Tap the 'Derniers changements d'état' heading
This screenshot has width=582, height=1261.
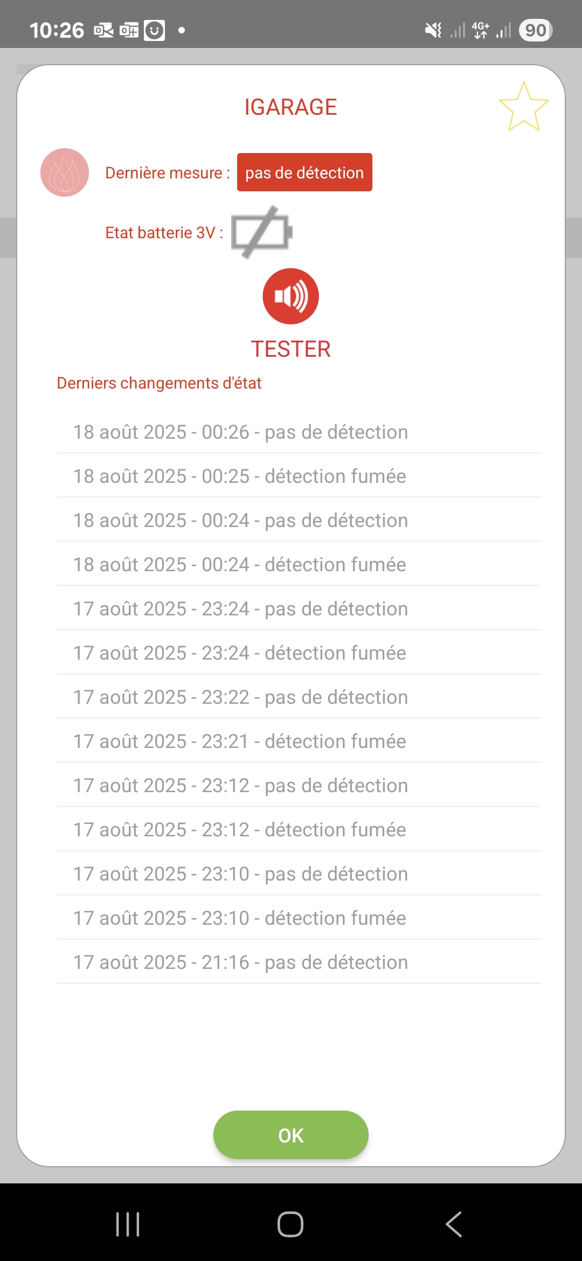pos(159,383)
